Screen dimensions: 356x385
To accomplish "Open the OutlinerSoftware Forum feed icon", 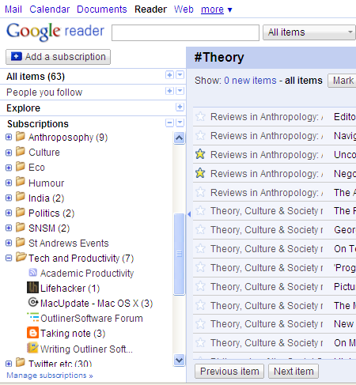I will coord(33,317).
